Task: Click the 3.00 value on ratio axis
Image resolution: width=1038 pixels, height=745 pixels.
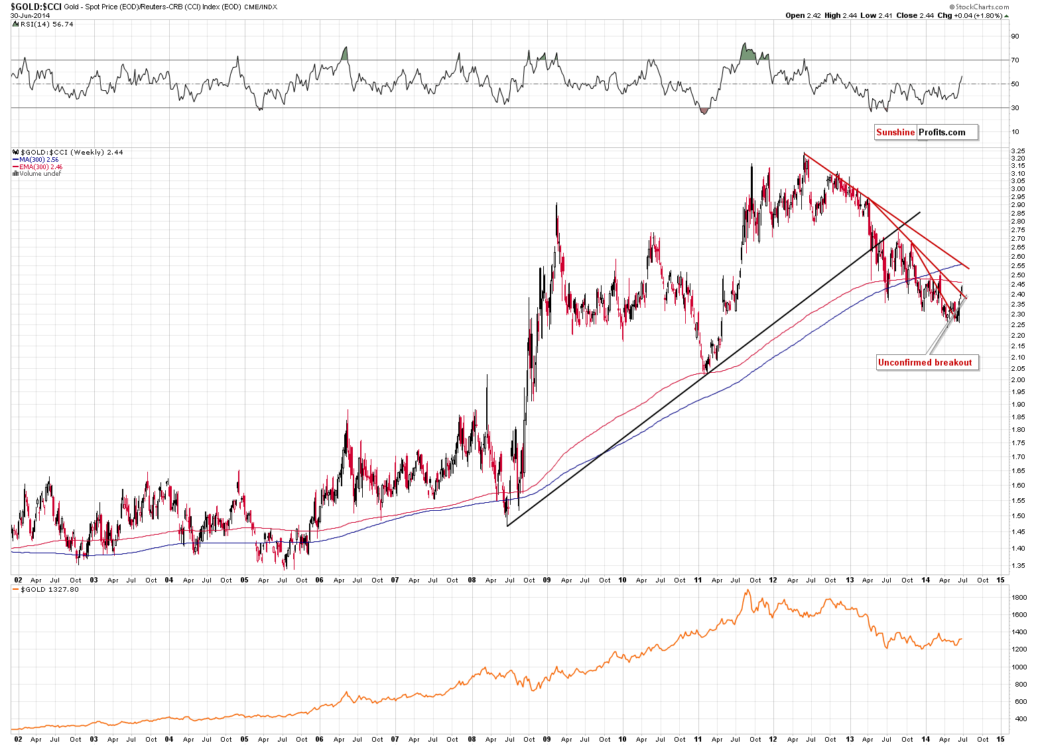Action: 1017,189
